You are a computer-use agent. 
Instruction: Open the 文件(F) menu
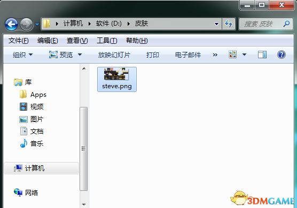pos(18,41)
